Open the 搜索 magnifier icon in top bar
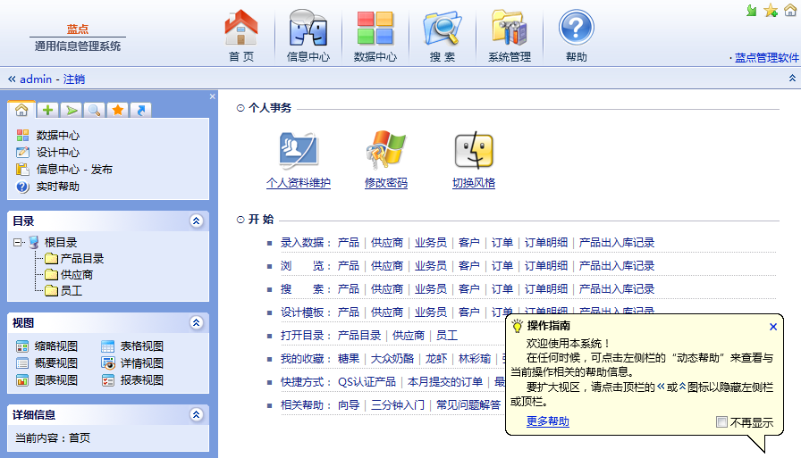The width and height of the screenshot is (801, 458). [x=443, y=28]
